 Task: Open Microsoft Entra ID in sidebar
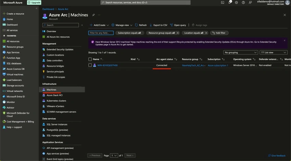pyautogui.click(x=16, y=97)
